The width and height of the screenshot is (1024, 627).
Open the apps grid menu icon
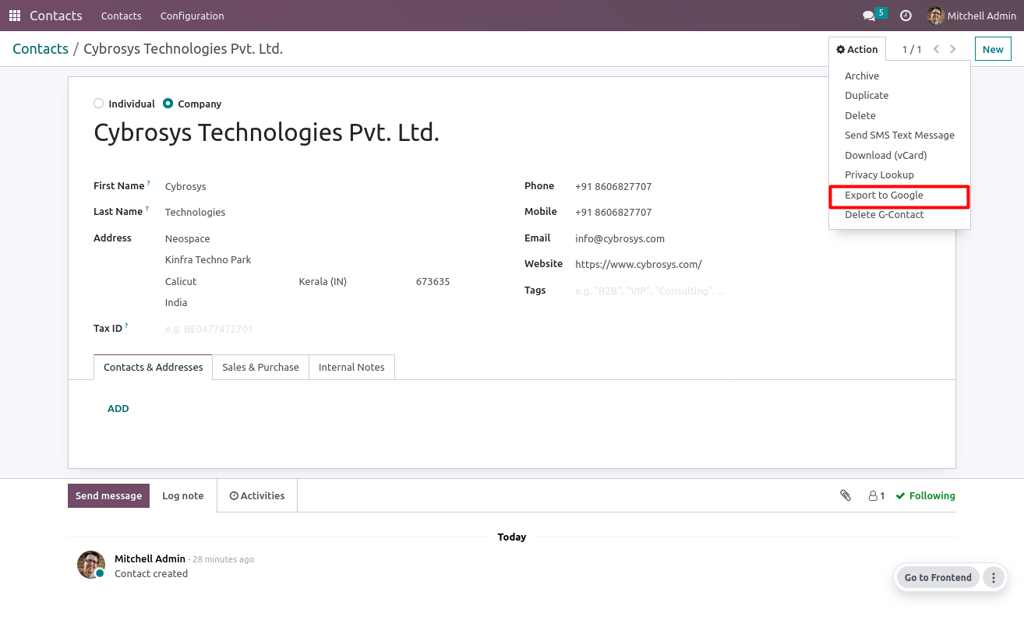click(x=15, y=16)
